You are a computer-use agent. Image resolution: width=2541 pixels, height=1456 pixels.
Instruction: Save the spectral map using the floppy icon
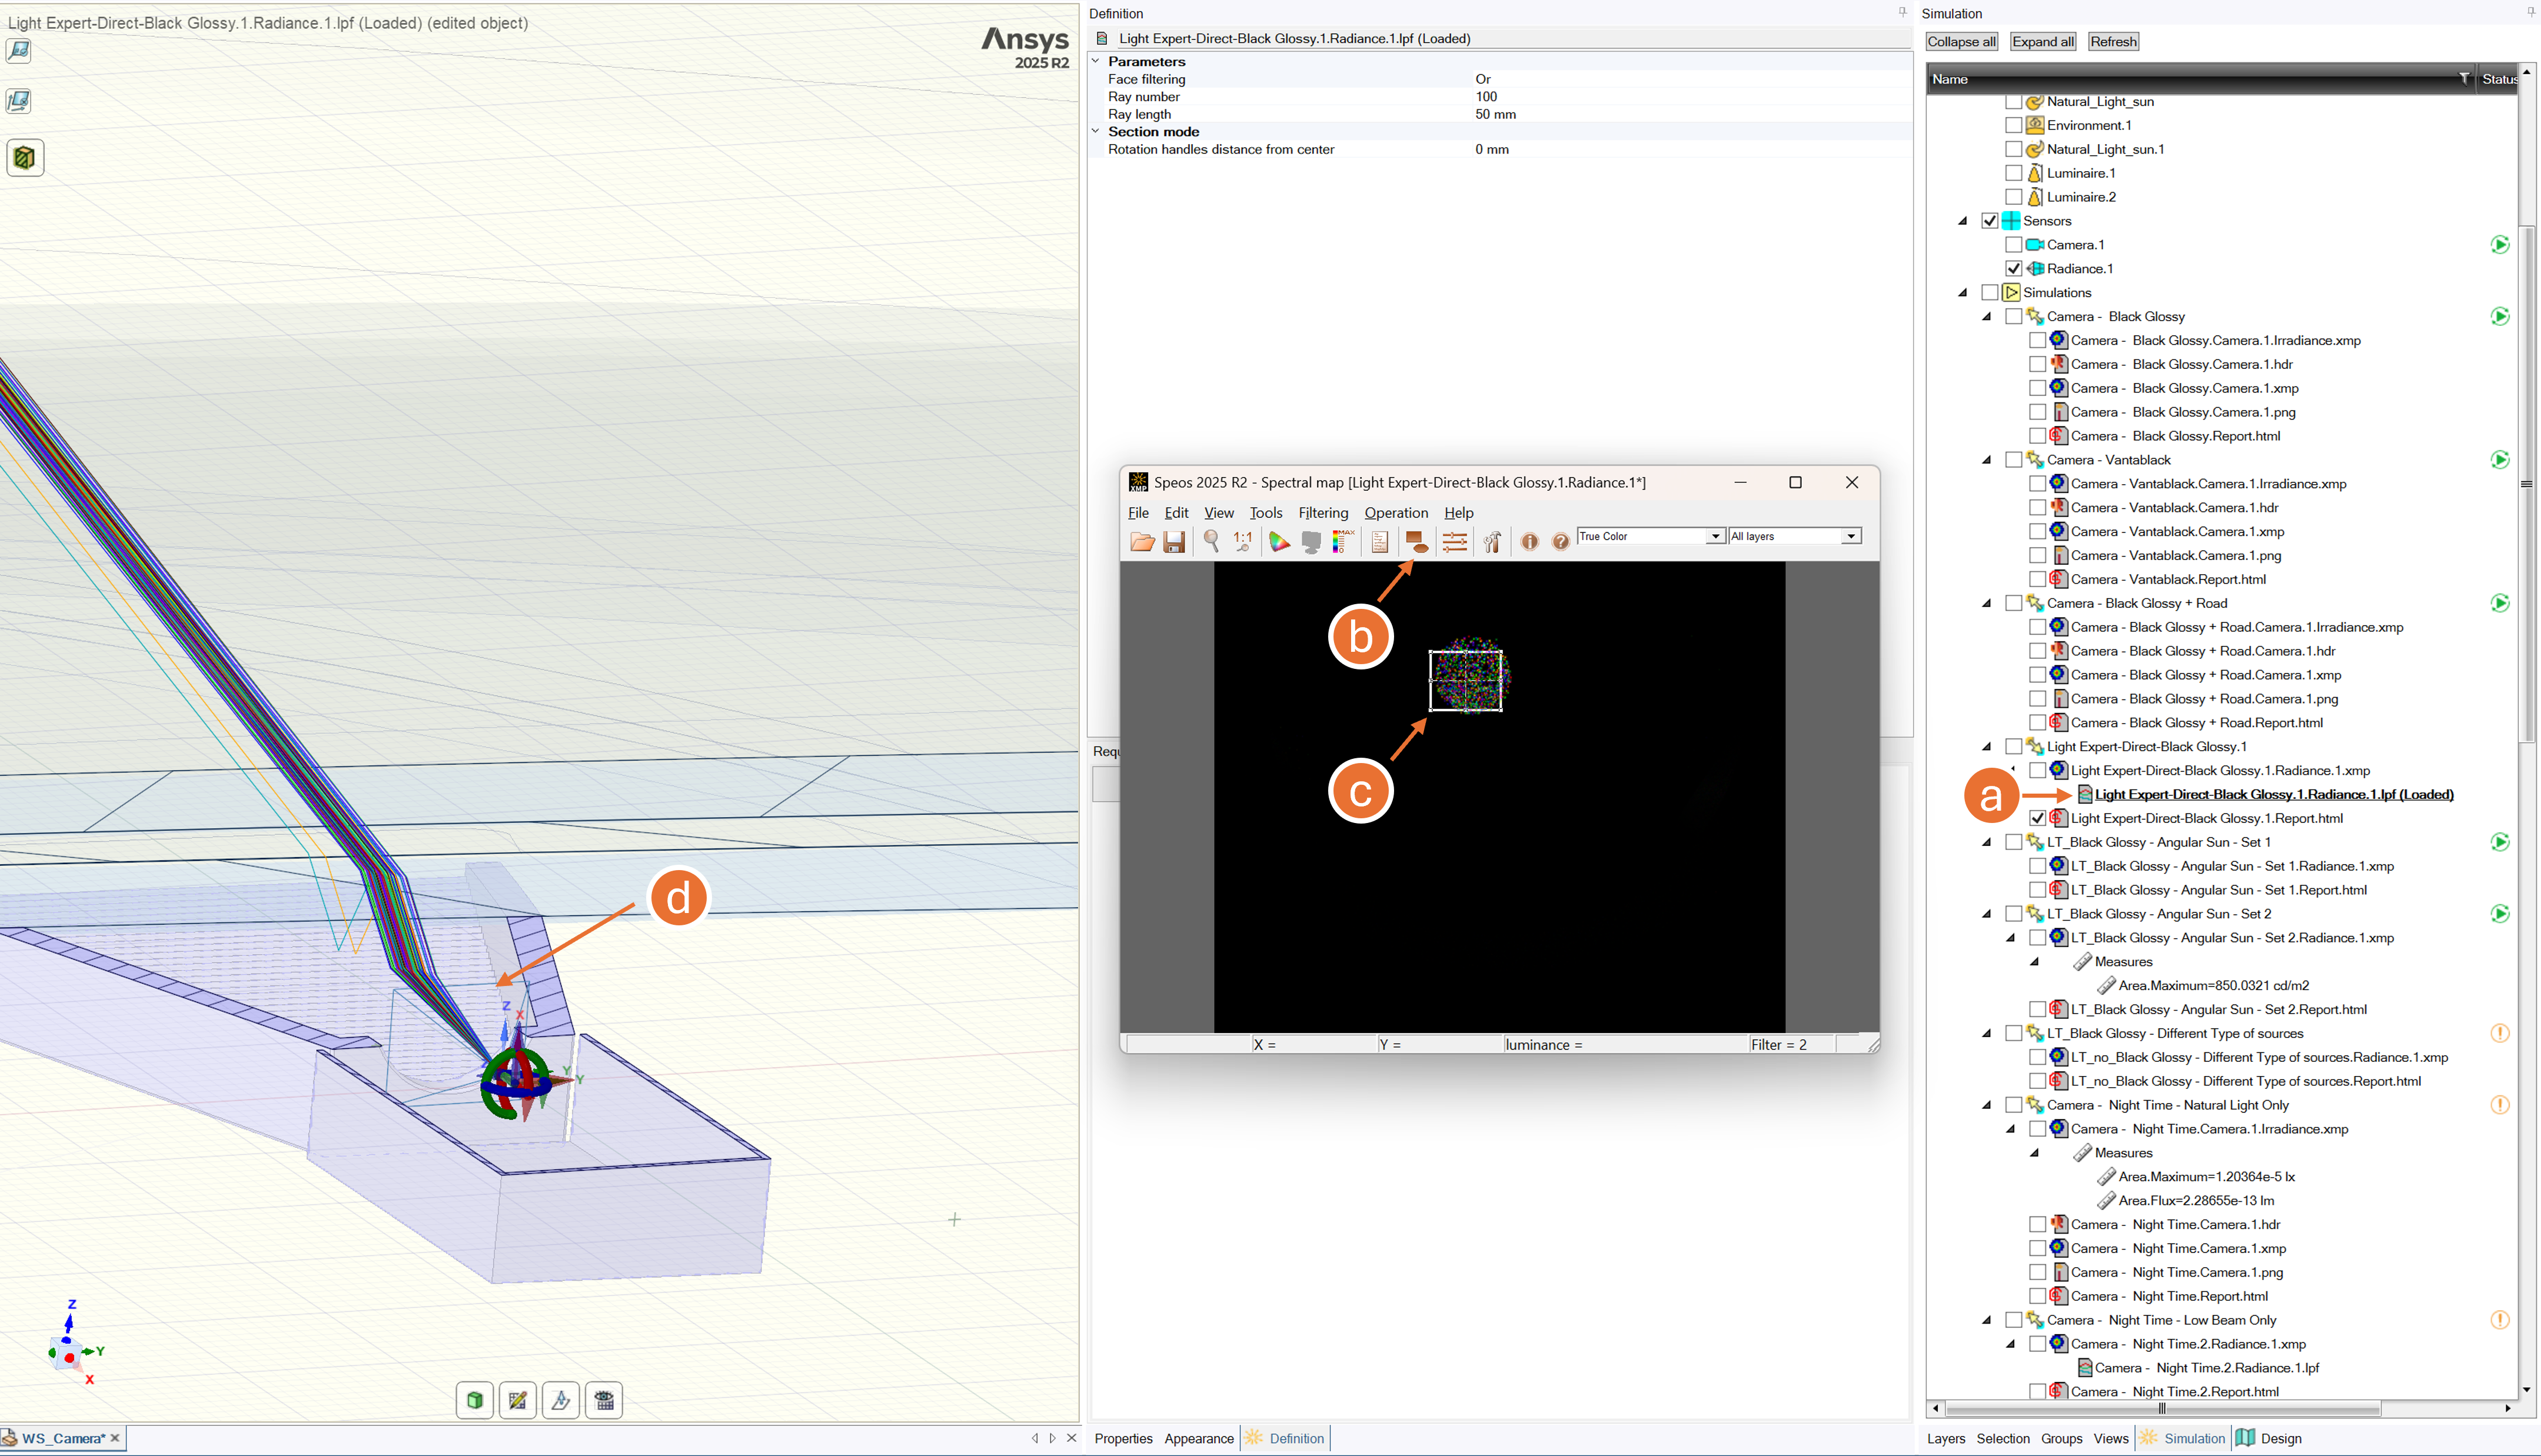coord(1174,541)
